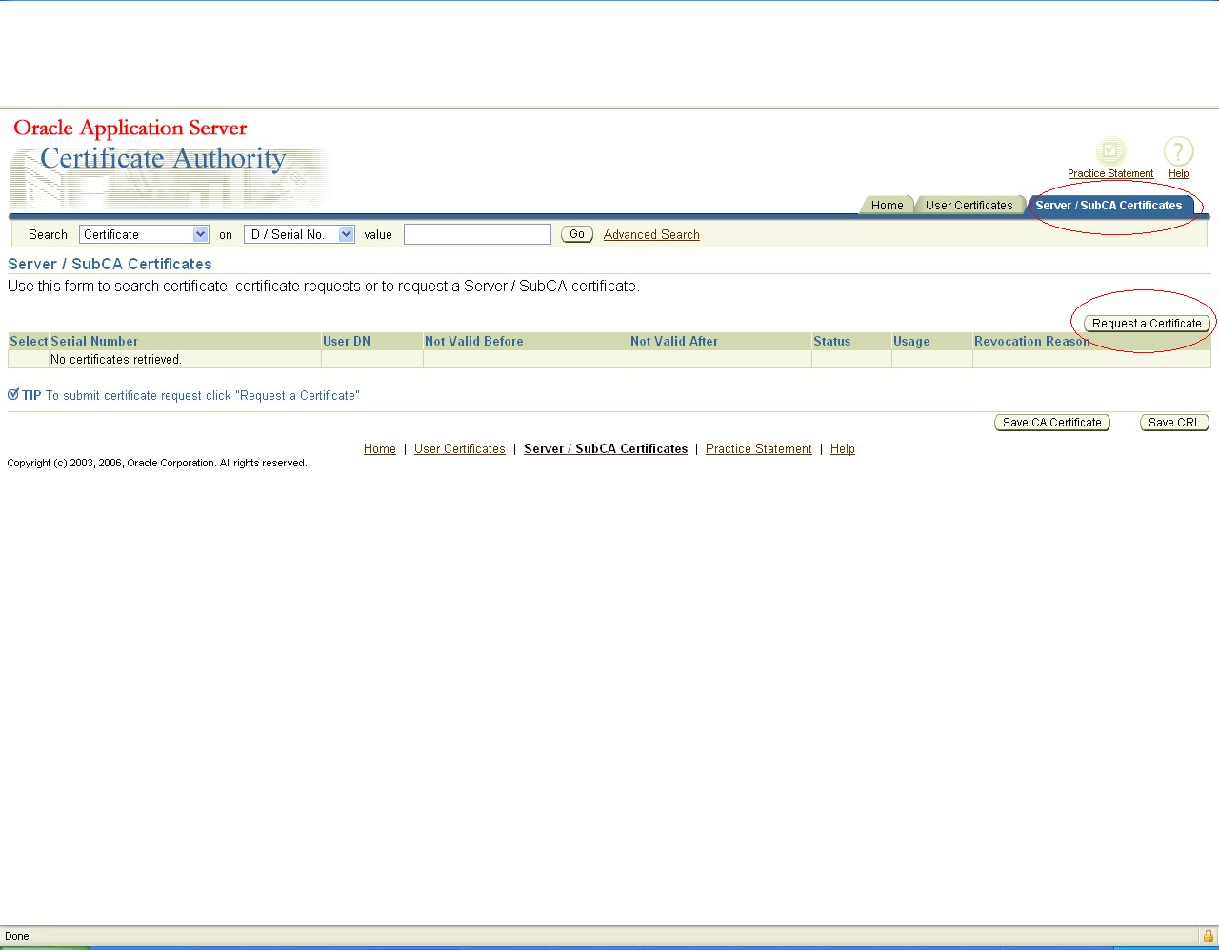Click the footer User Certificates link
The image size is (1219, 950).
460,449
